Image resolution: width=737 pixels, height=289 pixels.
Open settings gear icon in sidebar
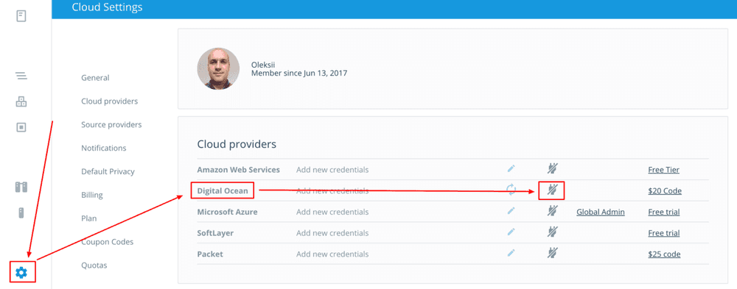tap(21, 272)
